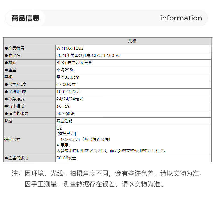
Task: Click the "information" heading text
Action: (181, 18)
